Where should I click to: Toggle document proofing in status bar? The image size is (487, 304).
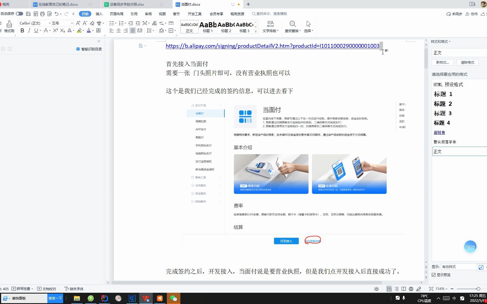pyautogui.click(x=47, y=289)
